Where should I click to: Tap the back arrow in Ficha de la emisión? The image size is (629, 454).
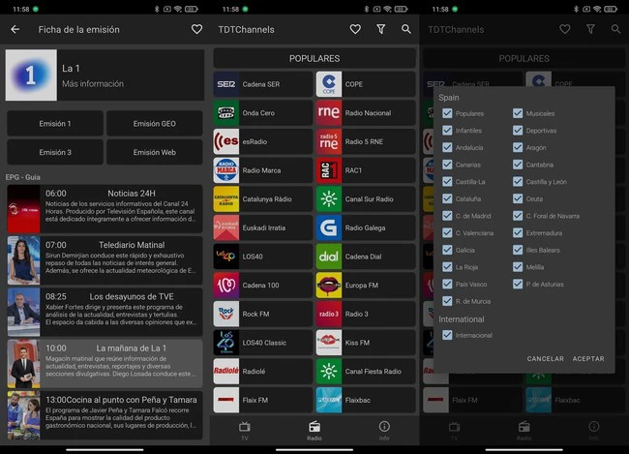pyautogui.click(x=15, y=29)
